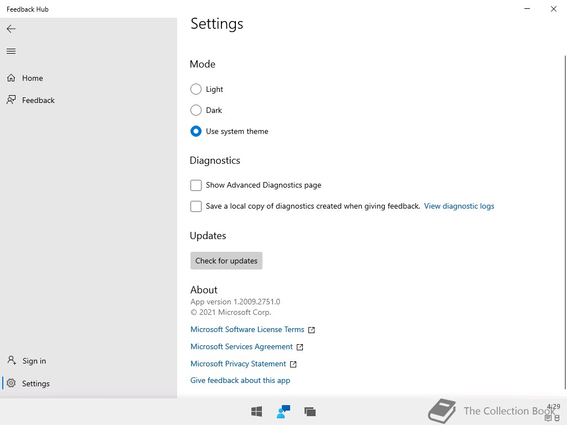This screenshot has width=567, height=425.
Task: Expand the hamburger navigation menu
Action: pyautogui.click(x=11, y=51)
